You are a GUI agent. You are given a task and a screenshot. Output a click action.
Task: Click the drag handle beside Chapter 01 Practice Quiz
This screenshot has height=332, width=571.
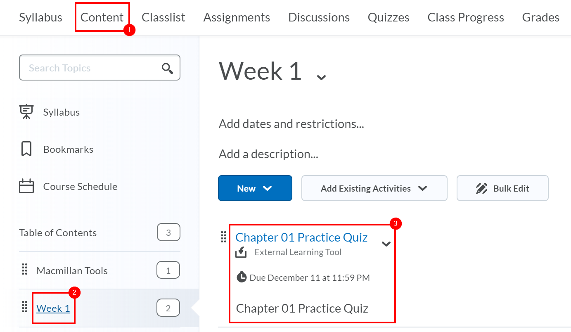tap(223, 237)
